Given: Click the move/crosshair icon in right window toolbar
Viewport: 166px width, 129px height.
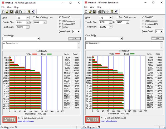Looking at the screenshot, I should 108,11.
